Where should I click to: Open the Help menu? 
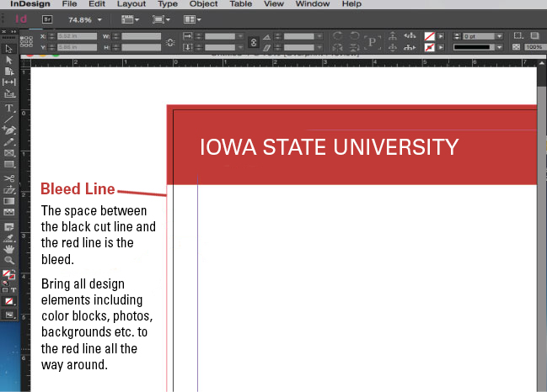coord(351,4)
